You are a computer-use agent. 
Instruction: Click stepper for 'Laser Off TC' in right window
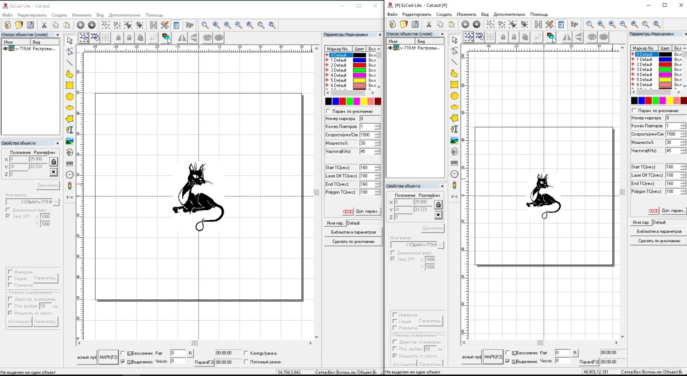click(x=683, y=175)
